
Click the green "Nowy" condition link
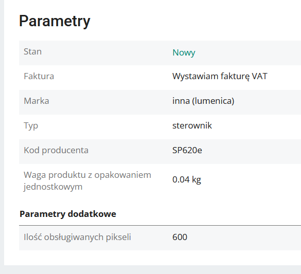pyautogui.click(x=184, y=52)
